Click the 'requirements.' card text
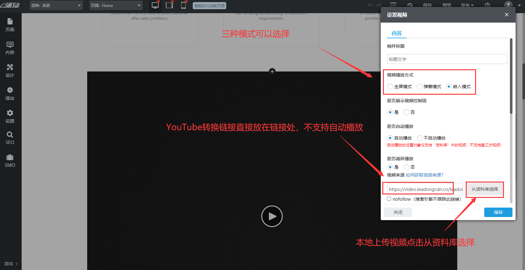525x270 pixels. point(272,19)
